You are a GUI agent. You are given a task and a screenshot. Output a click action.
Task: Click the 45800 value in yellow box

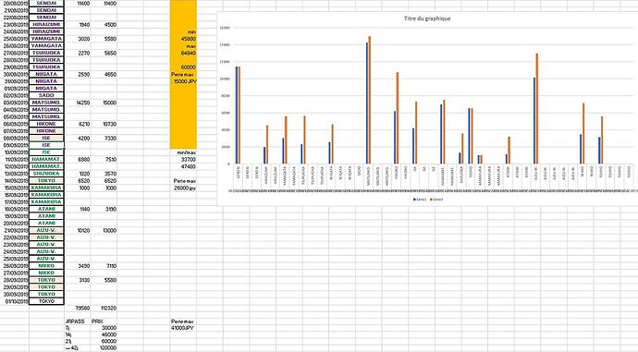pyautogui.click(x=183, y=39)
